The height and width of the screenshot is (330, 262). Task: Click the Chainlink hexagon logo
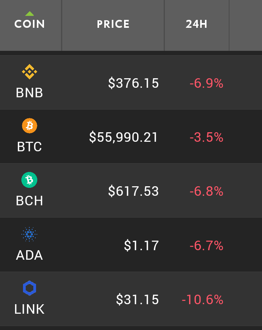click(x=29, y=288)
